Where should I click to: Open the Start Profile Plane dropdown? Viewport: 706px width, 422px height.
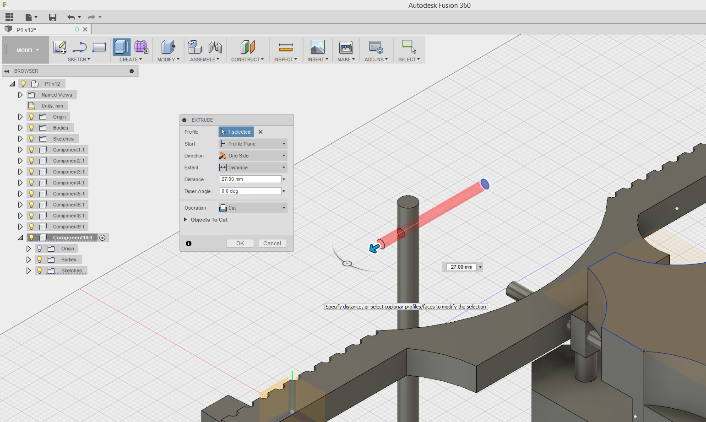click(253, 144)
